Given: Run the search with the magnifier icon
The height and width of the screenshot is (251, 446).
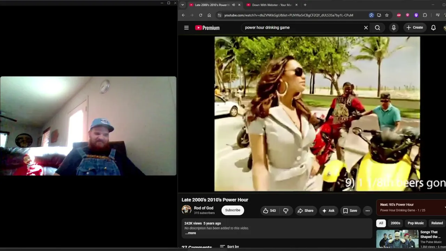Looking at the screenshot, I should pos(377,28).
